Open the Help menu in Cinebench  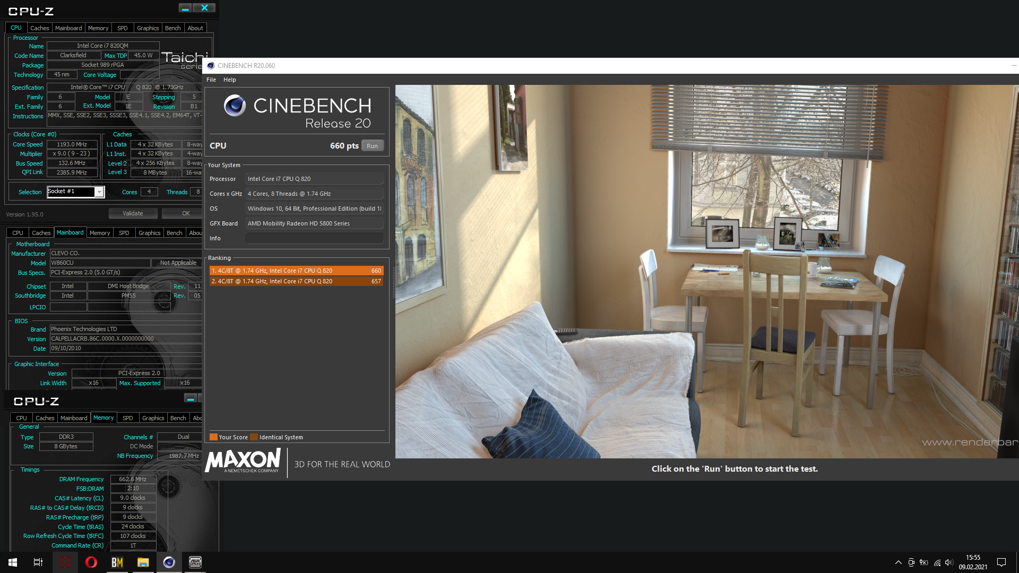click(x=229, y=80)
